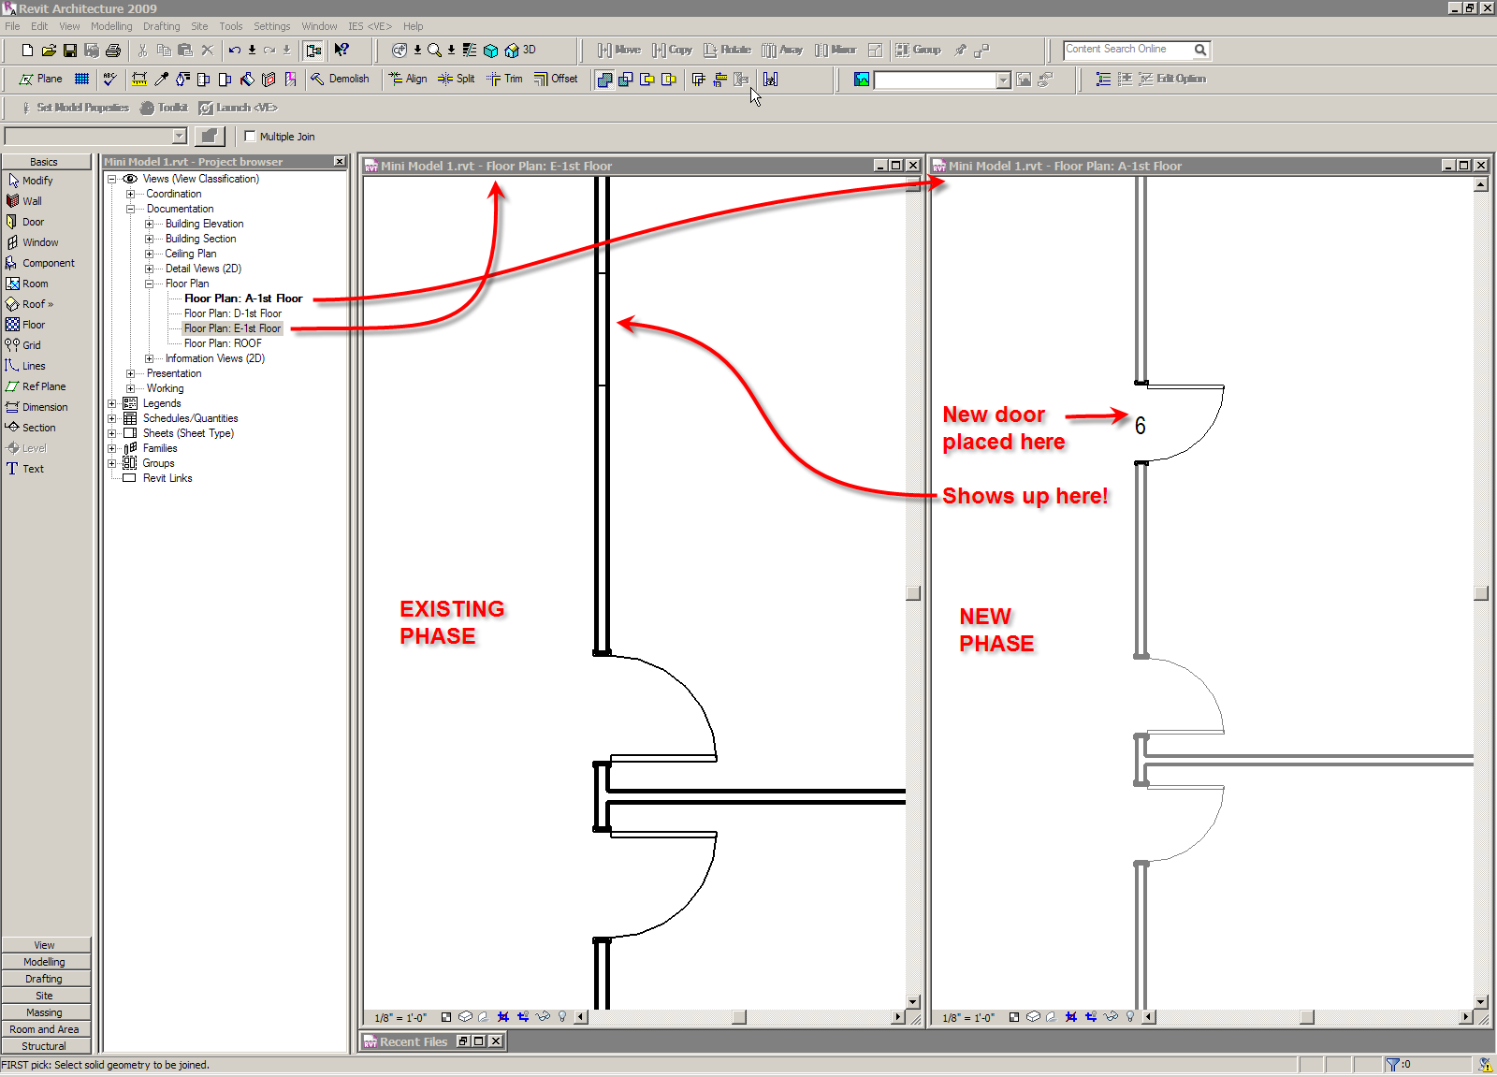1497x1077 pixels.
Task: Open the rendering settings combo box dropdown
Action: 1004,80
